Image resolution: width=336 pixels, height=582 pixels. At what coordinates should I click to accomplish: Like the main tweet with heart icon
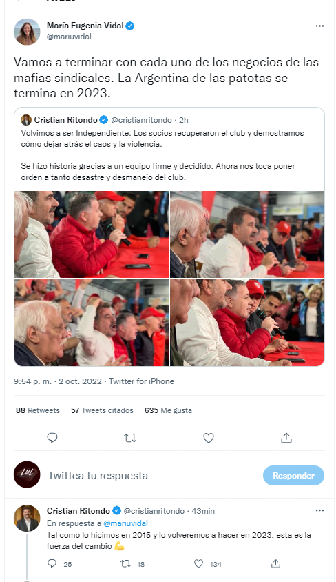coord(209,438)
